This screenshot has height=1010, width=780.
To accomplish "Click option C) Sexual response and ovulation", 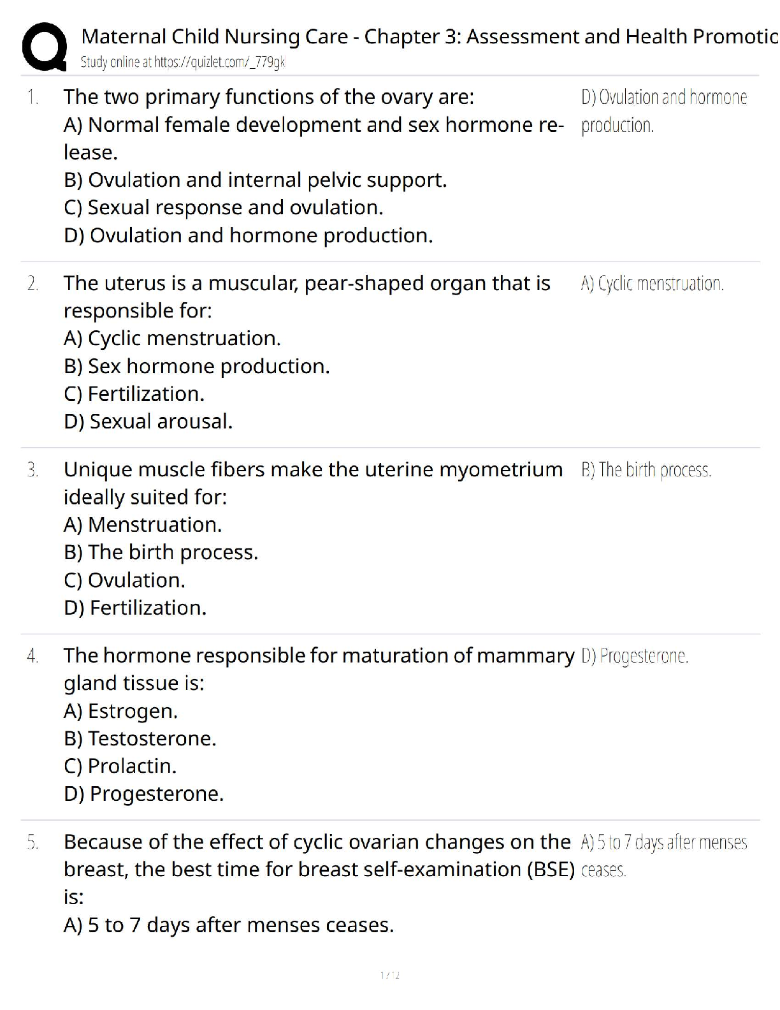I will coord(223,208).
